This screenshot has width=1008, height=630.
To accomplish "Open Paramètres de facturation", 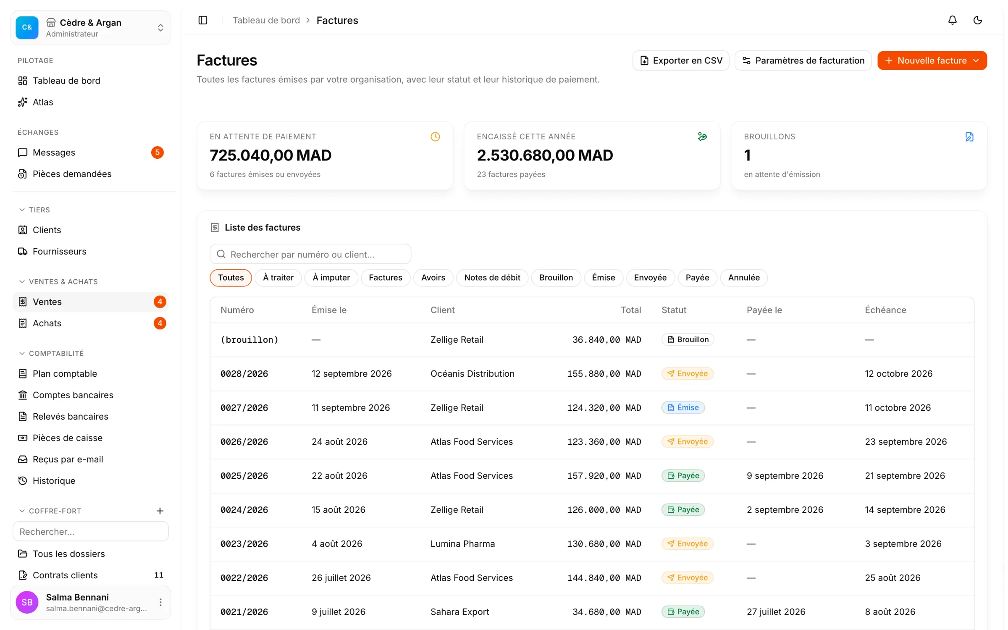I will click(x=803, y=60).
